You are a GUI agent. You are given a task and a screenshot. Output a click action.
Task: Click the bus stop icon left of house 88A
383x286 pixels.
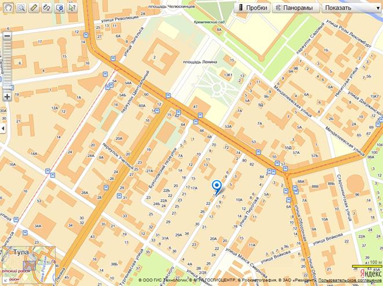click(295, 188)
